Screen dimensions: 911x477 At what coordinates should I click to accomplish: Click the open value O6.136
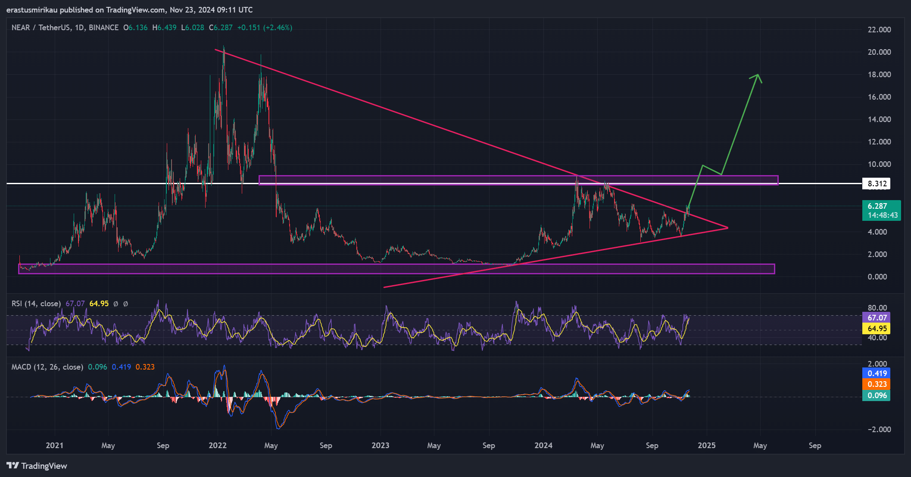135,28
